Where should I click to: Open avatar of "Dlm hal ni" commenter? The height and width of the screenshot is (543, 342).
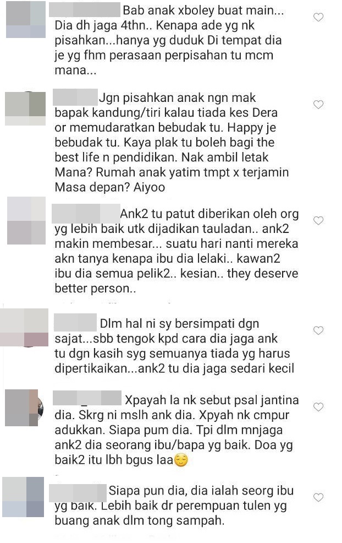[24, 328]
